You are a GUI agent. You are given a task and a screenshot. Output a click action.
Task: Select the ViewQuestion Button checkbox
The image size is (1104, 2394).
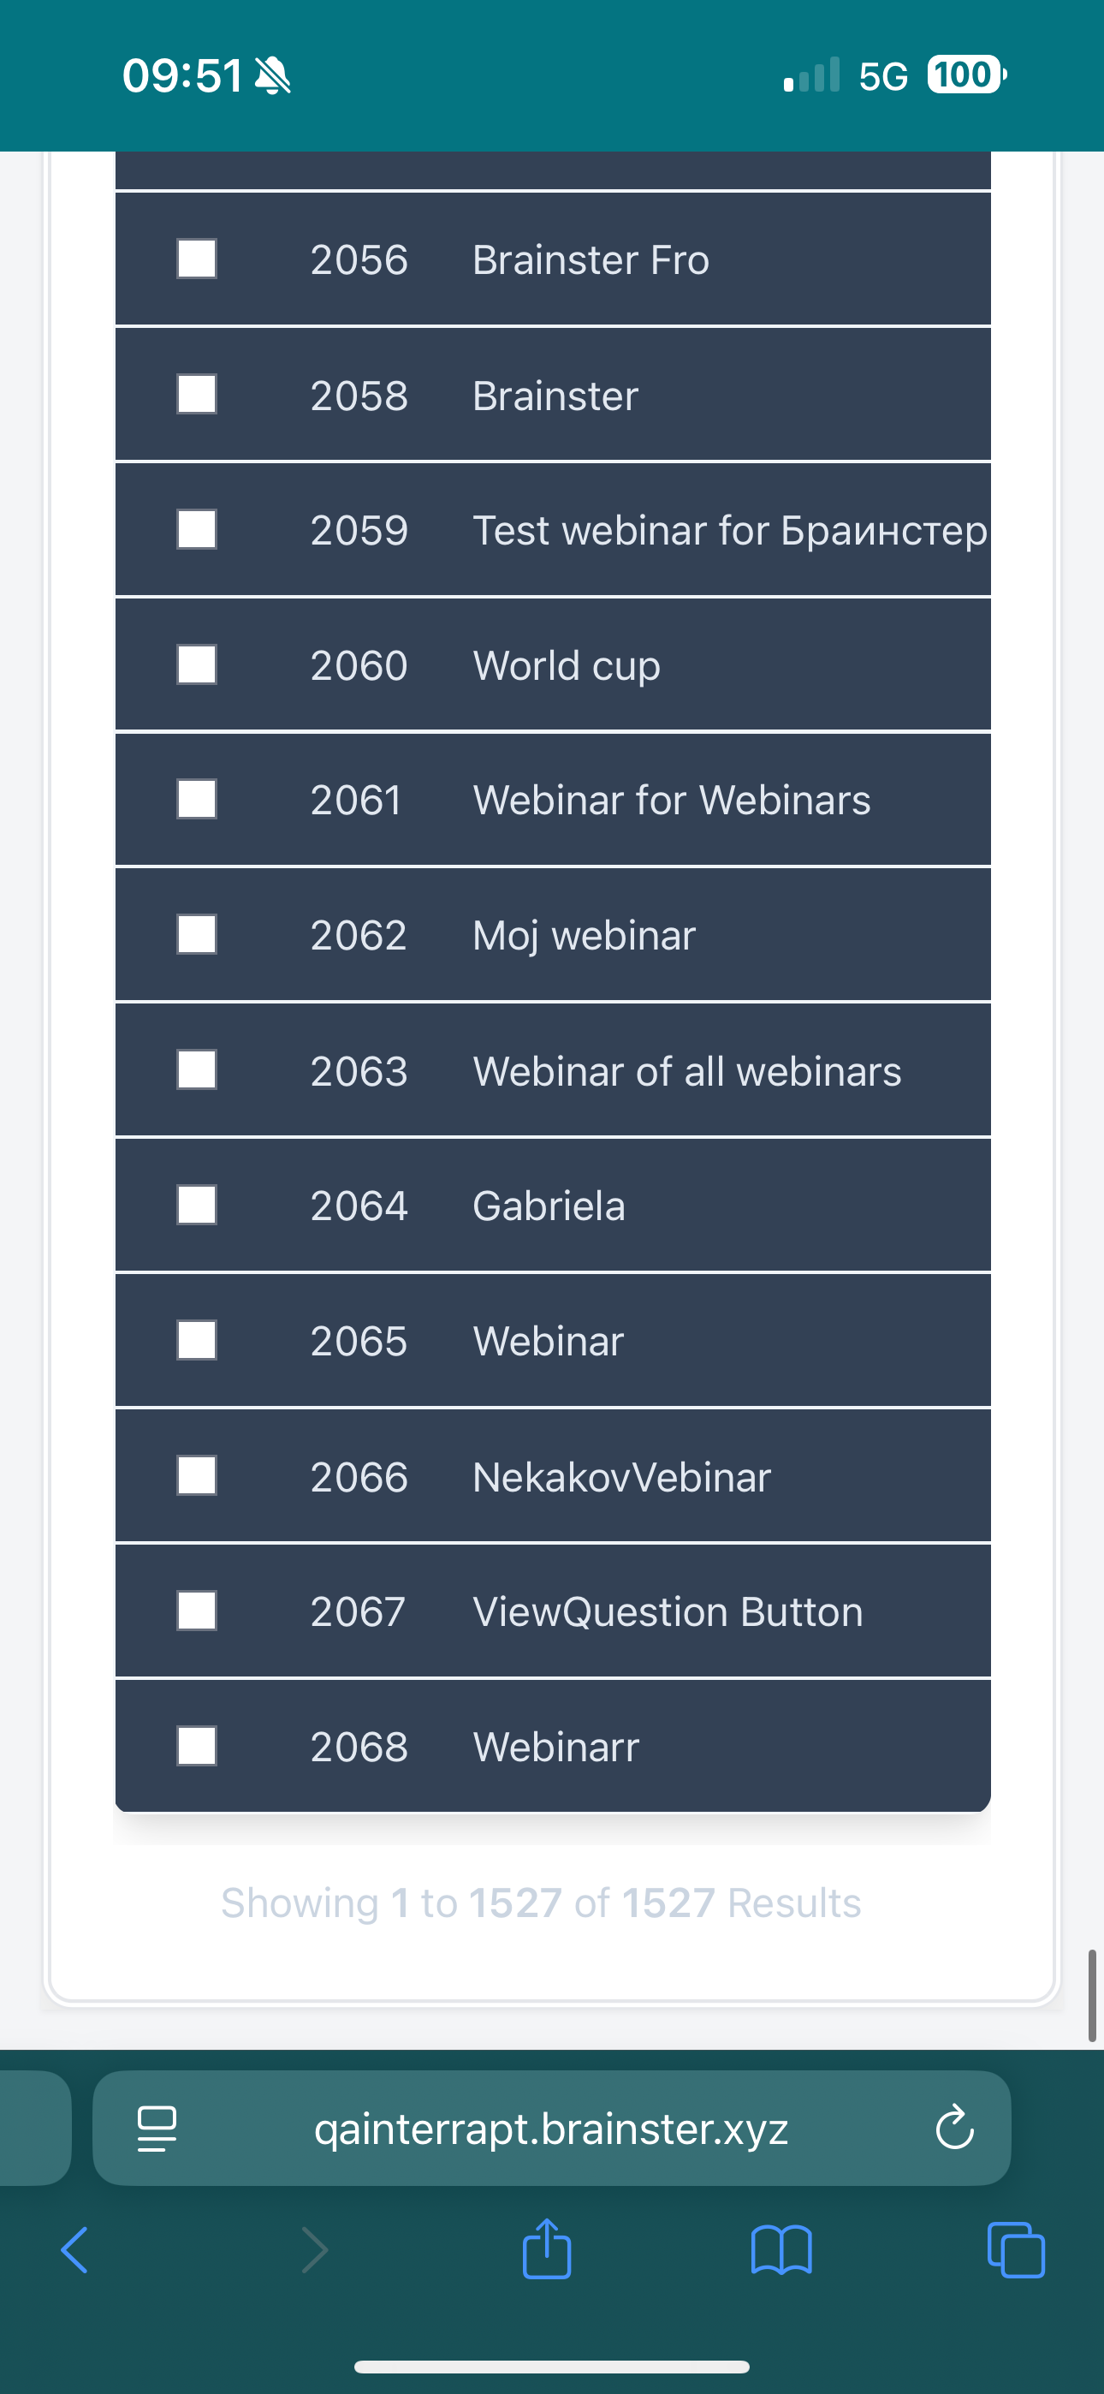pyautogui.click(x=197, y=1611)
